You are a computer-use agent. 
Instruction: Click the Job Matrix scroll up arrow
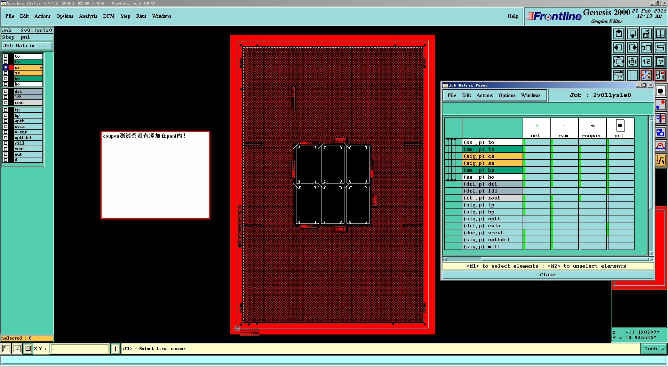pyautogui.click(x=651, y=119)
